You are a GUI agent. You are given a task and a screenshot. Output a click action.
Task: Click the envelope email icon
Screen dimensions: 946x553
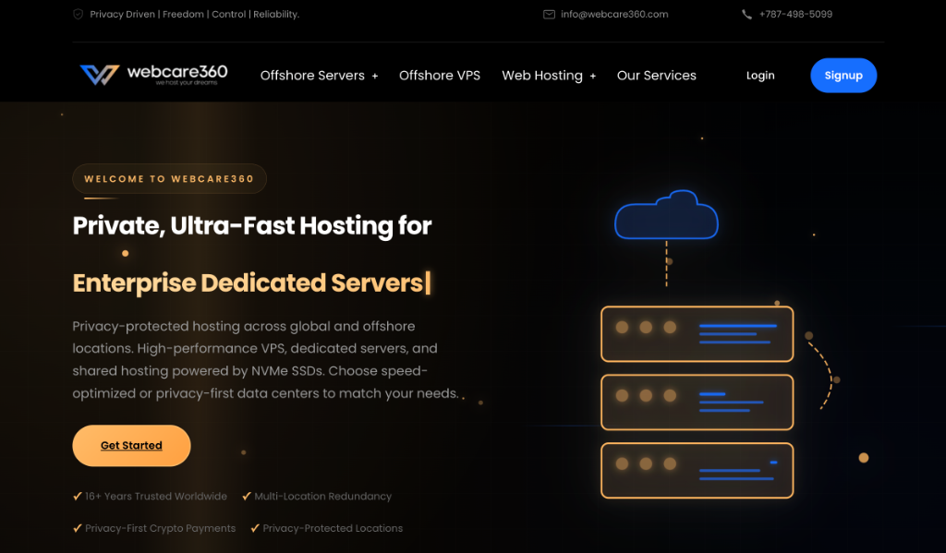click(549, 15)
